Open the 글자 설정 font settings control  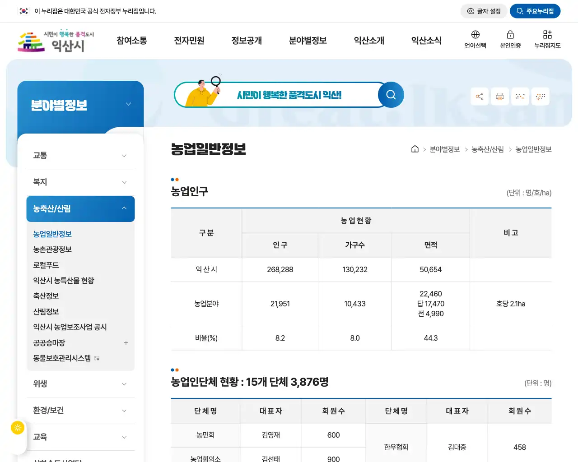(x=484, y=11)
